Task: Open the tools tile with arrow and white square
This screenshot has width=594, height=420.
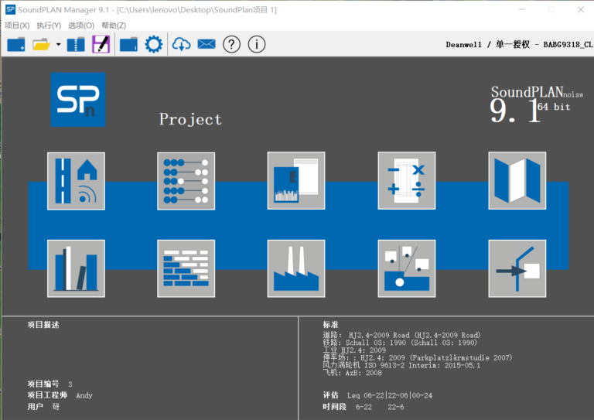Action: (517, 268)
